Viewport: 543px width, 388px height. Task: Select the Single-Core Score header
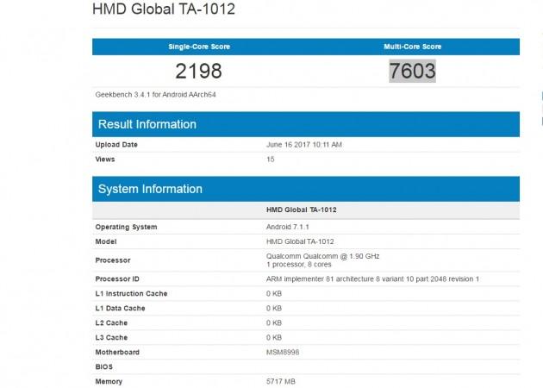pyautogui.click(x=199, y=47)
